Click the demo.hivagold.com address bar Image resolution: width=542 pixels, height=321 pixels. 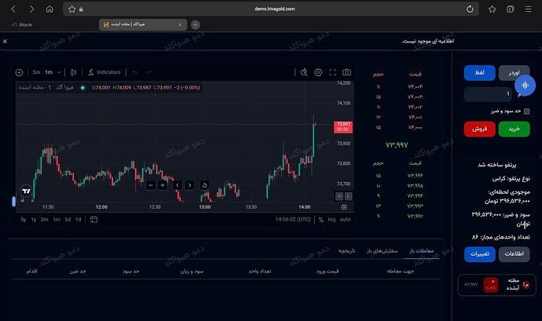coord(274,9)
